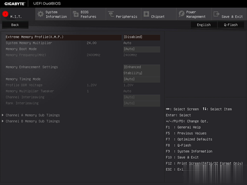This screenshot has width=247, height=185.
Task: Click the BIOS Features chip icon
Action: [x=76, y=14]
